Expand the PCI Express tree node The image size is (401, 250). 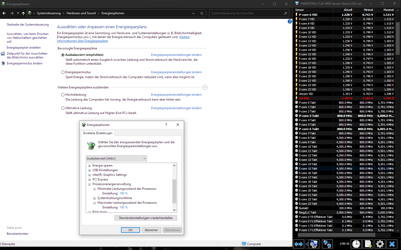(x=89, y=180)
